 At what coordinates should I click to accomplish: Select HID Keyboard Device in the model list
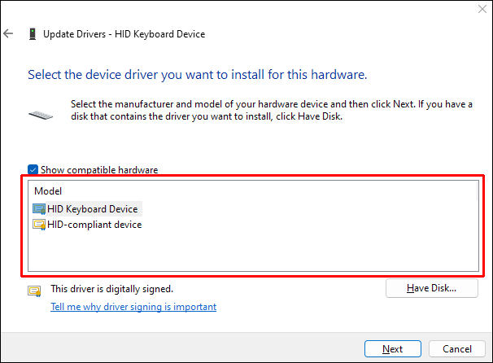coord(92,209)
